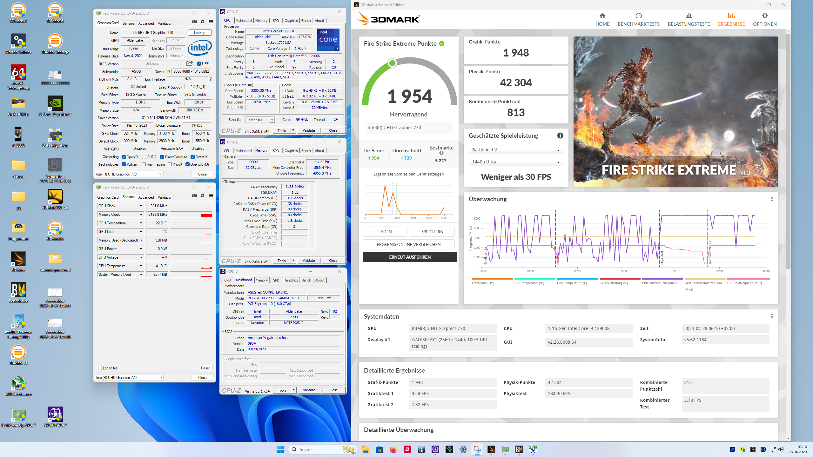This screenshot has width=813, height=457.
Task: Switch to Validation tab in GPU-Z Sensors window
Action: tap(165, 197)
